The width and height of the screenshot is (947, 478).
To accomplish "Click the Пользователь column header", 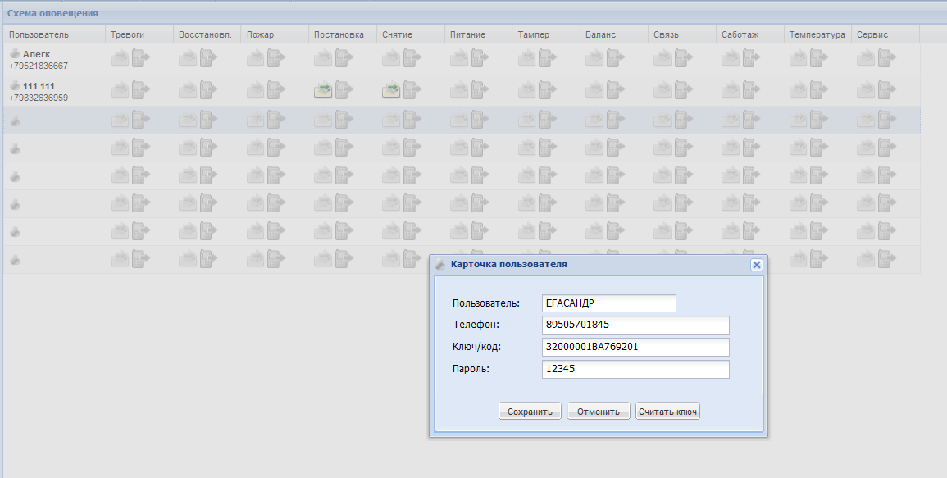I will pos(54,34).
